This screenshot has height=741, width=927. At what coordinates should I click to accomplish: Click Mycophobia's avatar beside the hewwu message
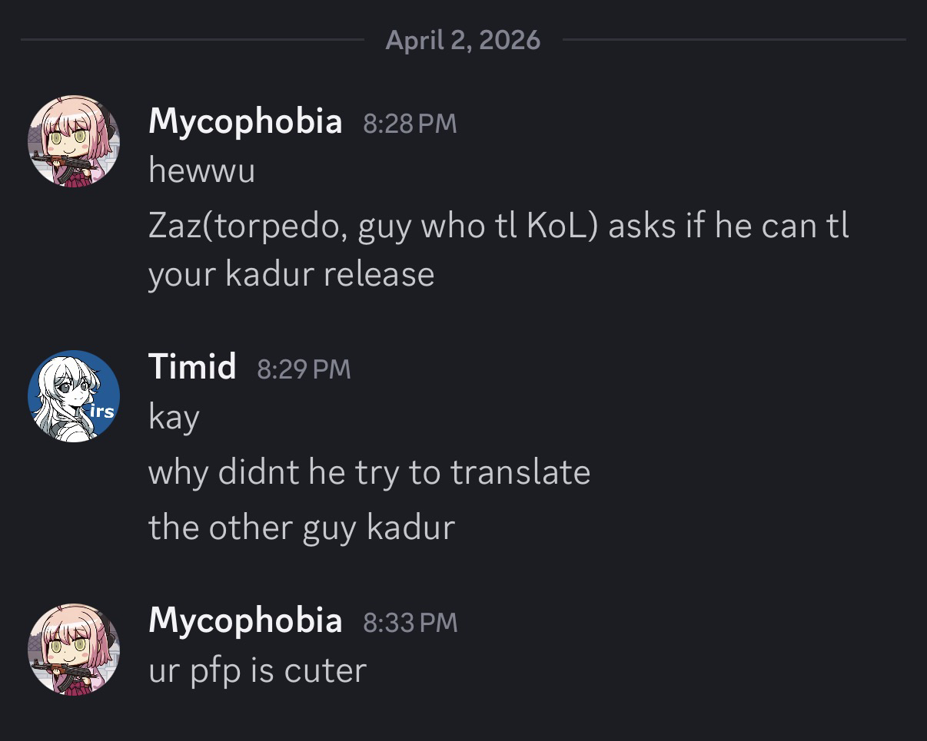pyautogui.click(x=74, y=141)
